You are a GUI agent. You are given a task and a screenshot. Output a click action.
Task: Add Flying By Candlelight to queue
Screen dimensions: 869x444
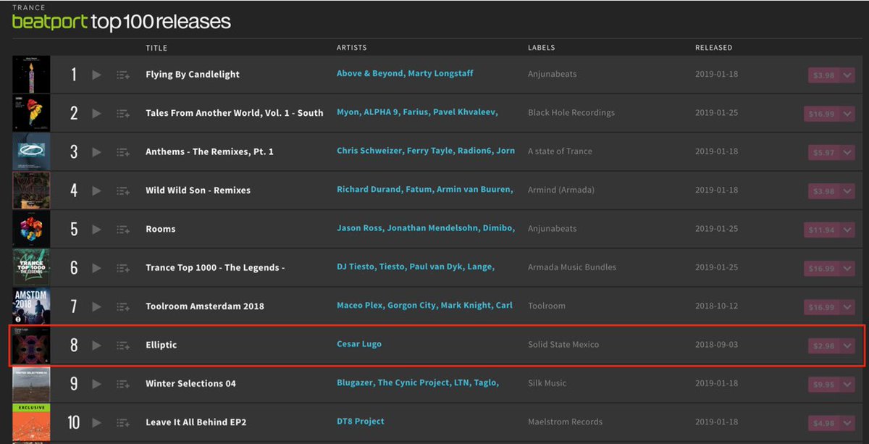click(123, 75)
